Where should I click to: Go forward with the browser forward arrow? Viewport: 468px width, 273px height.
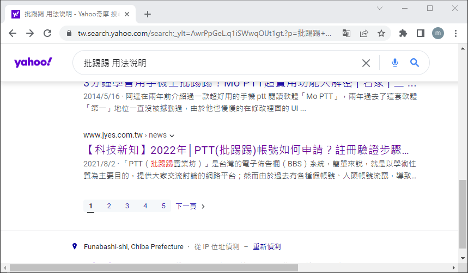click(x=30, y=33)
